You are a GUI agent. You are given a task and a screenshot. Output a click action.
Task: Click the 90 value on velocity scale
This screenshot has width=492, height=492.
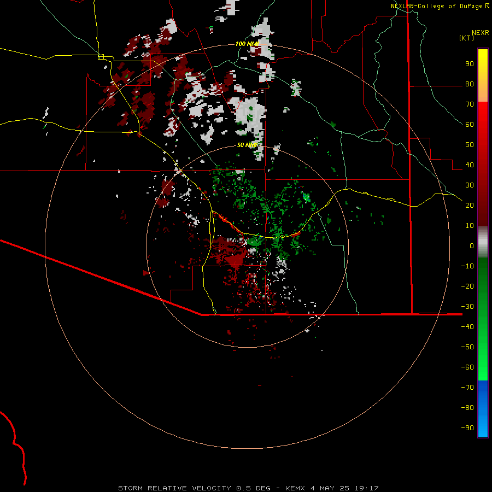point(470,64)
